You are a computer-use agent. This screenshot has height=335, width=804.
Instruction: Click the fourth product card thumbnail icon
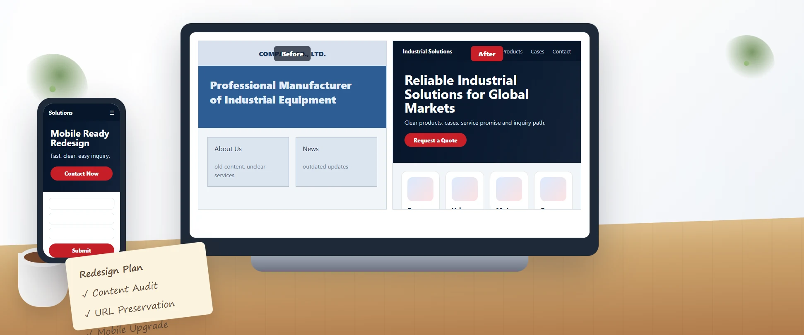coord(553,189)
